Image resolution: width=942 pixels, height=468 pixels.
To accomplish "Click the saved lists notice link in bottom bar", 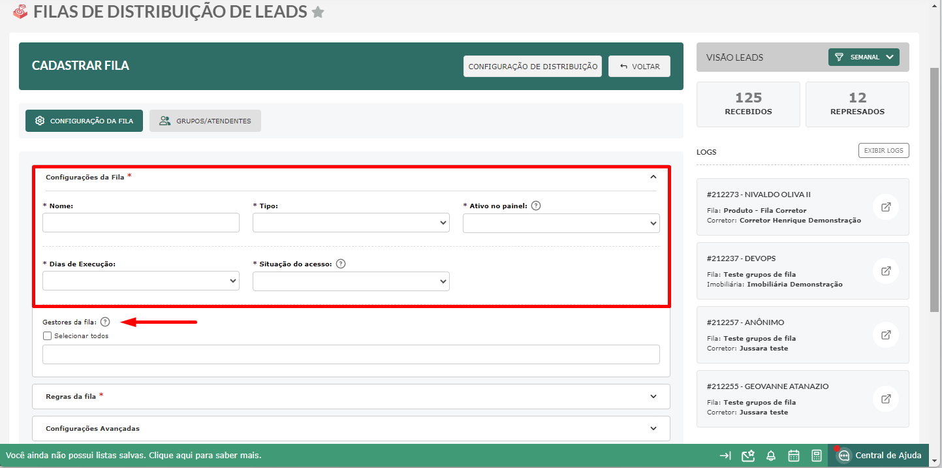I will (x=134, y=455).
